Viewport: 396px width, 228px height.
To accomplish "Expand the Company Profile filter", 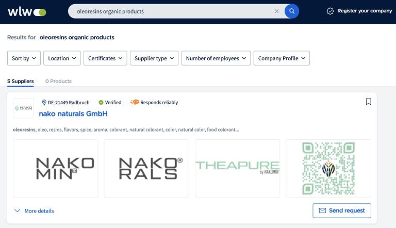I will point(282,58).
